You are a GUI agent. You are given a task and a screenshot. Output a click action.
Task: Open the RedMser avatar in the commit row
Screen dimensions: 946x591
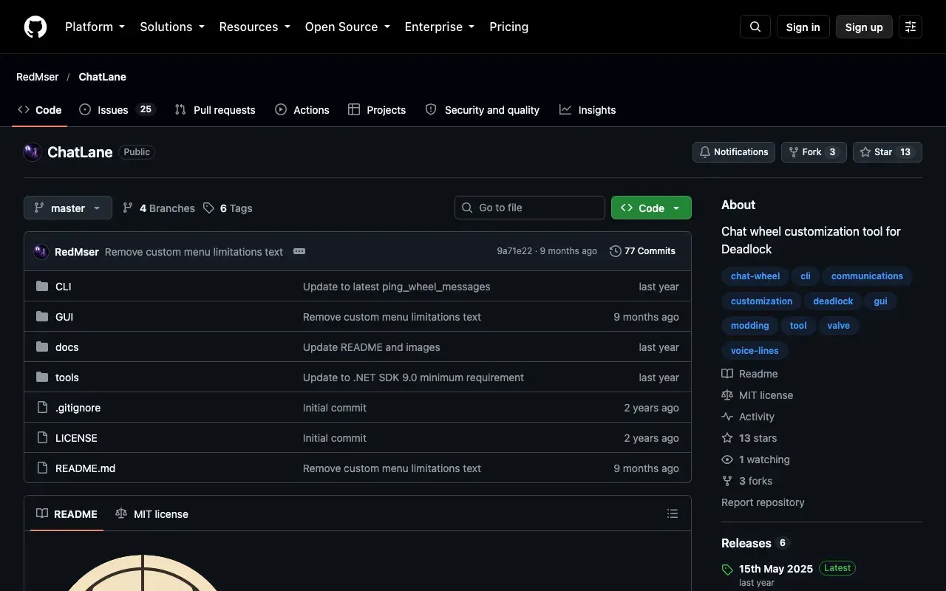click(x=41, y=251)
